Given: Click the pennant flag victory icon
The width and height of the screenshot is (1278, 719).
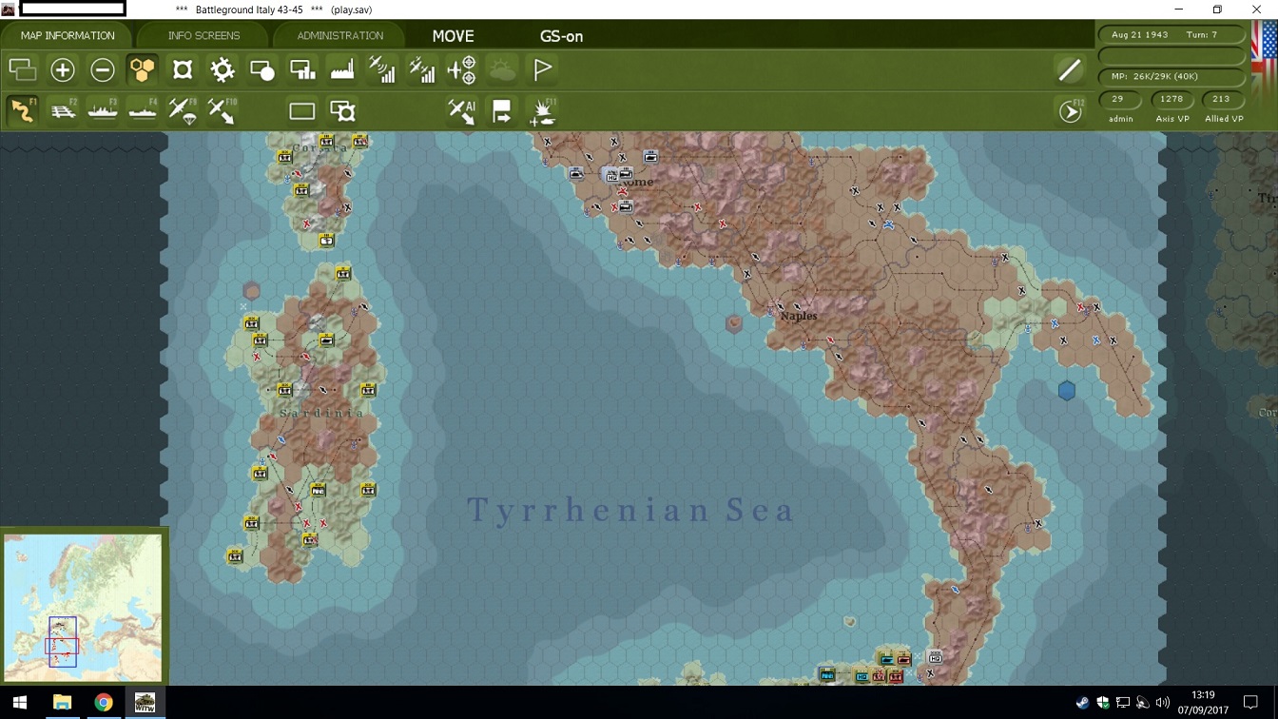Looking at the screenshot, I should coord(542,69).
